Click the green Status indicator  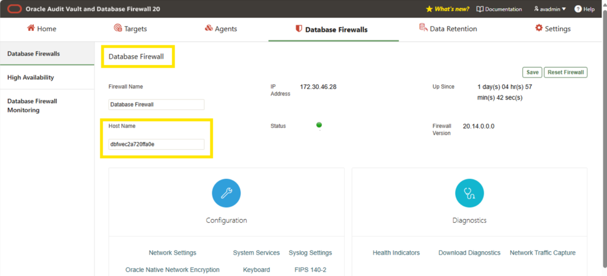pos(319,125)
